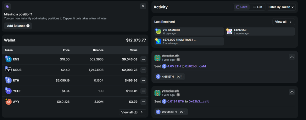This screenshot has height=120, width=306.
Task: Click the ETH token icon in Wallet
Action: point(8,80)
